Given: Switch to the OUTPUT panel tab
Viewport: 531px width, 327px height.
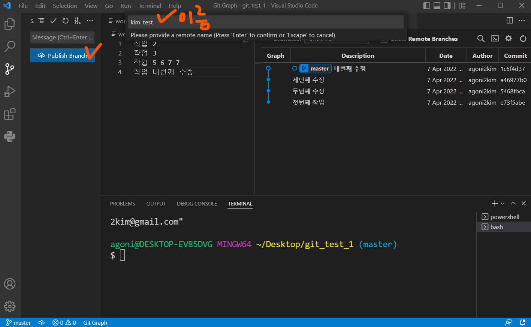Looking at the screenshot, I should [156, 204].
